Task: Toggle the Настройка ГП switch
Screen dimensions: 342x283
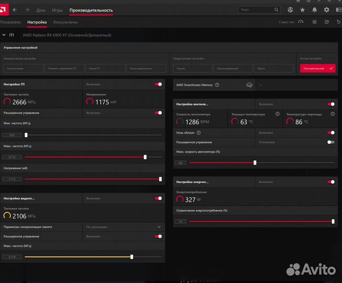Action: point(158,84)
